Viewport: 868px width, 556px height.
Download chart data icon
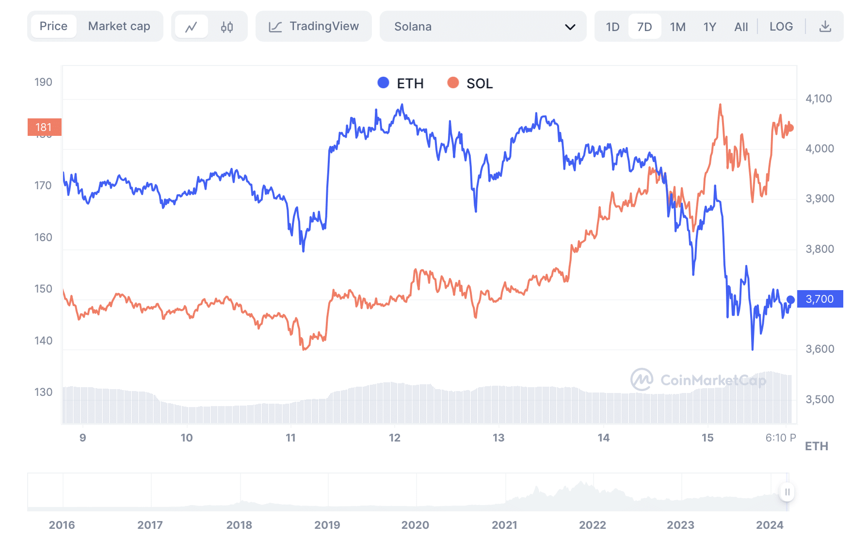pyautogui.click(x=825, y=27)
